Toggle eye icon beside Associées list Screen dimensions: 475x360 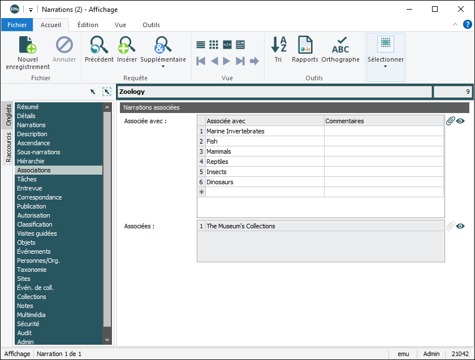(461, 226)
